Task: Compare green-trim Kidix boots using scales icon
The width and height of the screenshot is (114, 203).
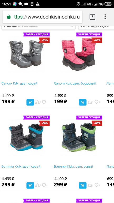Action: pos(91,185)
